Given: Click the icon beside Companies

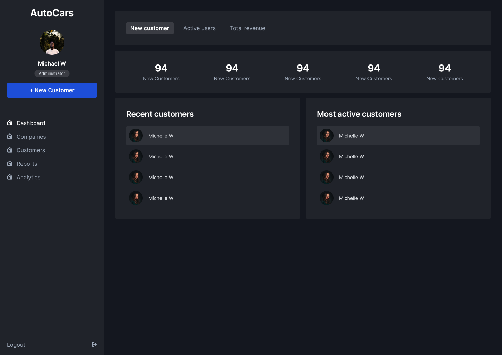Looking at the screenshot, I should 10,137.
